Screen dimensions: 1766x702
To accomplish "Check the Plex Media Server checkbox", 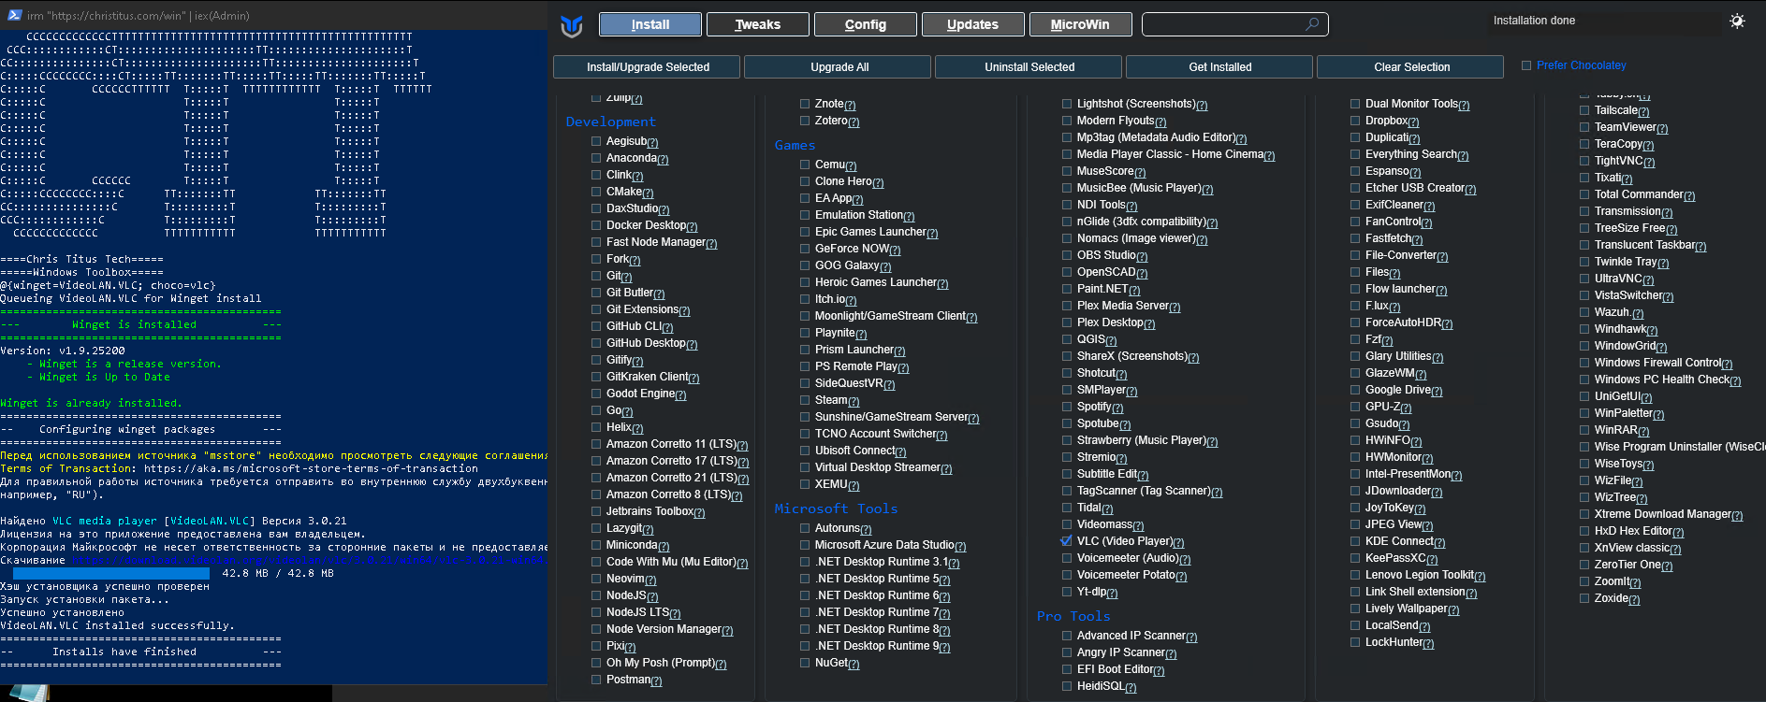I will pyautogui.click(x=1067, y=306).
